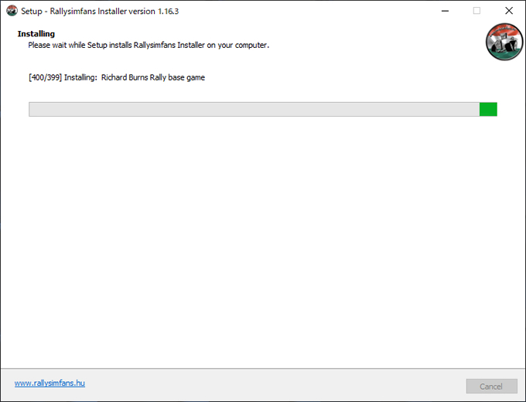Minimize the Setup installer window
This screenshot has width=526, height=402.
(x=445, y=11)
